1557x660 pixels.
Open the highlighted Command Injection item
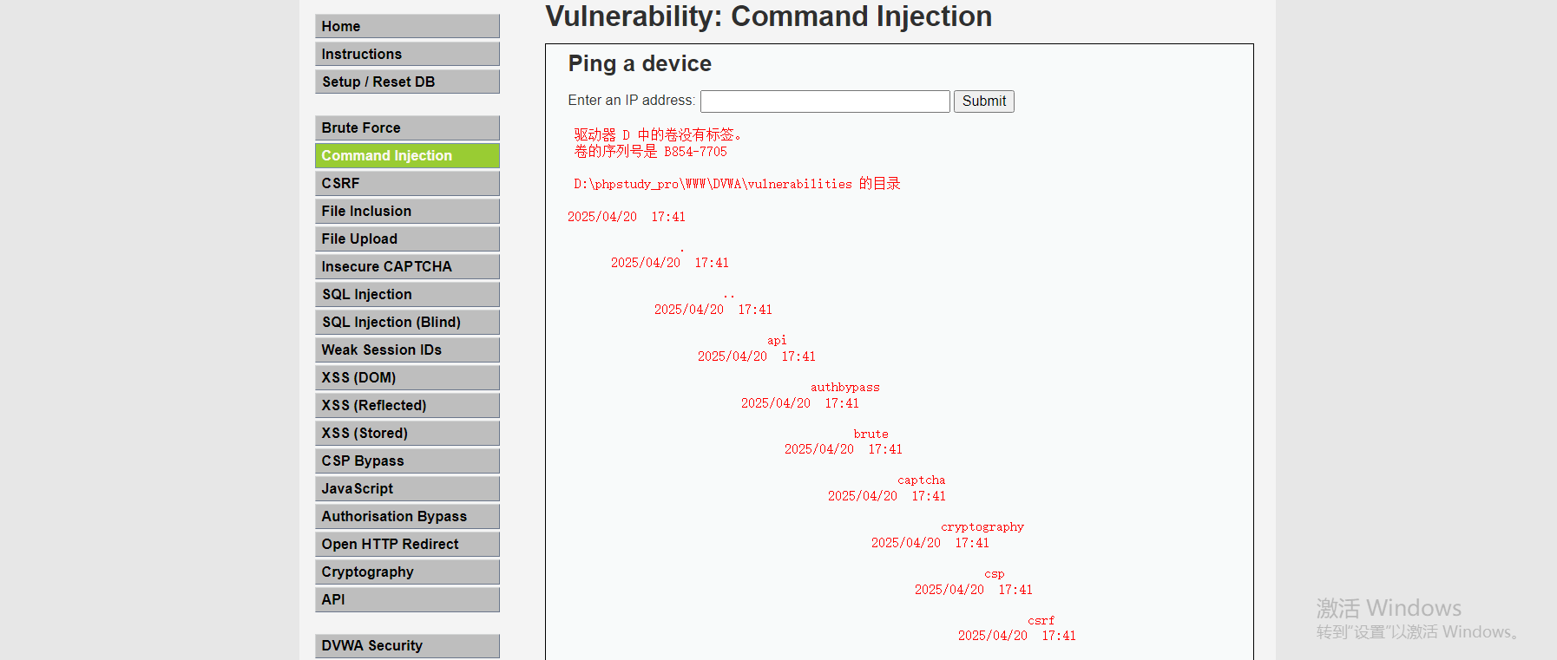pyautogui.click(x=407, y=155)
